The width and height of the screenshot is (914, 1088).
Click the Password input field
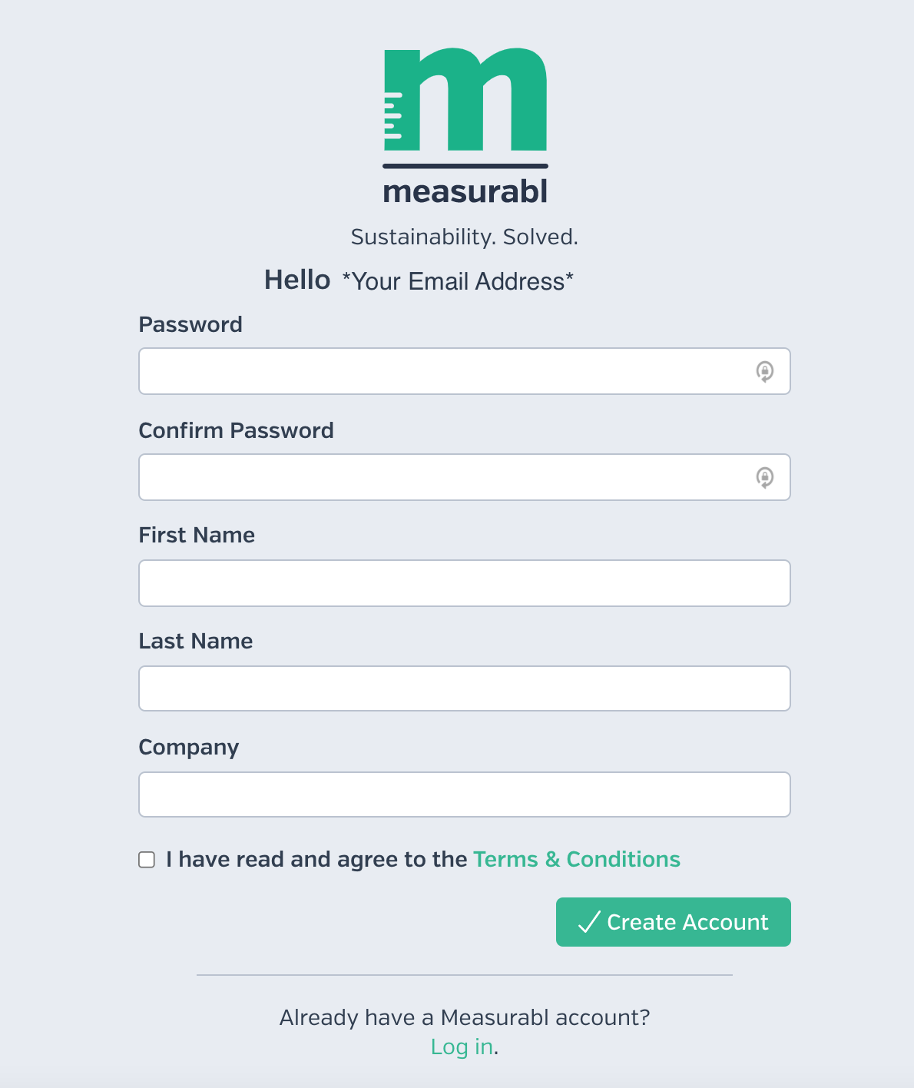(x=465, y=371)
